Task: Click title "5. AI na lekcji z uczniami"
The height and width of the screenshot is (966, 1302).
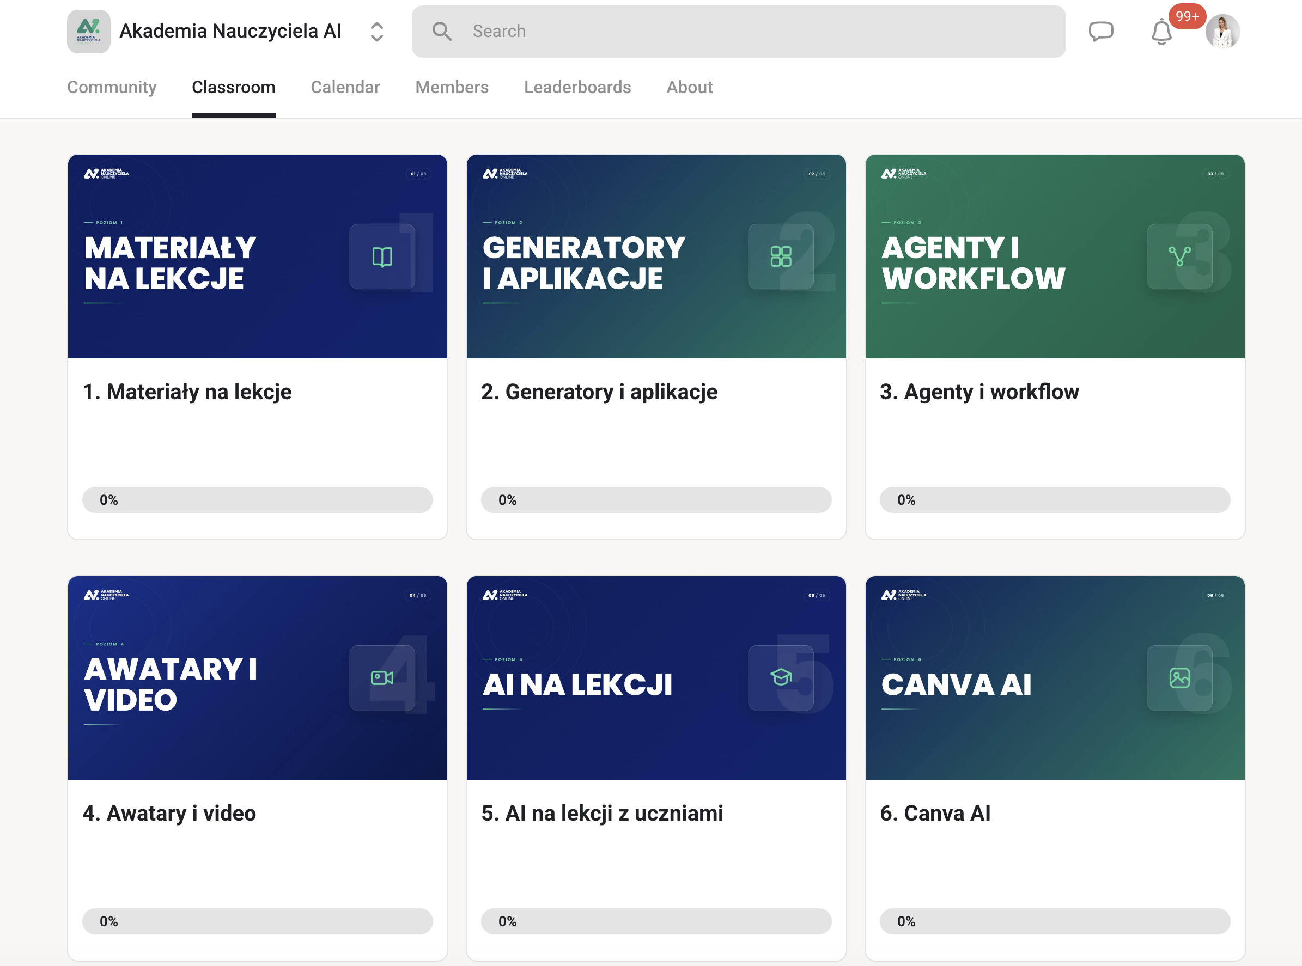Action: 602,814
